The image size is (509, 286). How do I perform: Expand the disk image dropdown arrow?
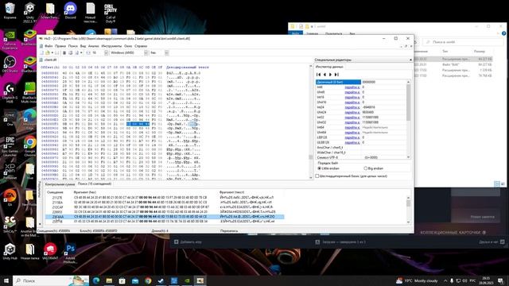click(81, 52)
